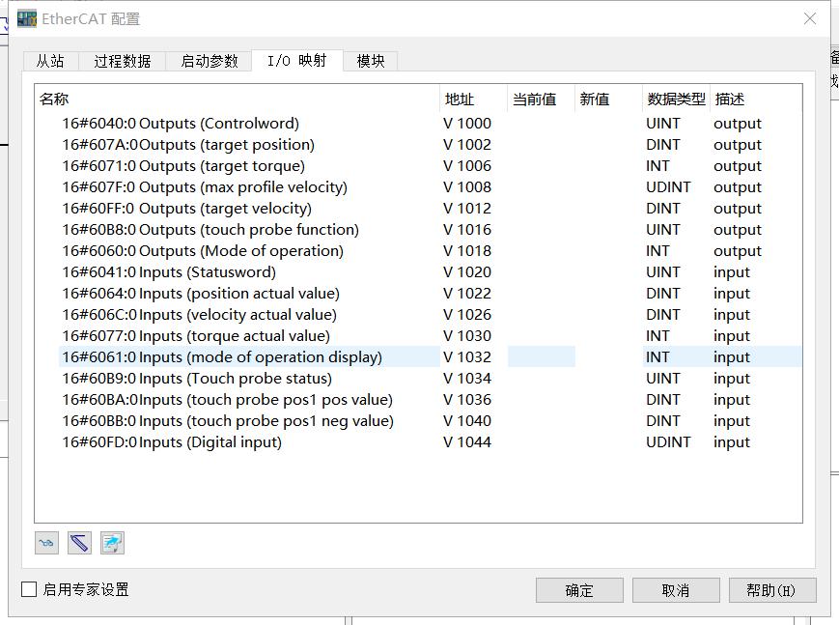
Task: Click UDINT type in the V 1044 row
Action: tap(668, 441)
